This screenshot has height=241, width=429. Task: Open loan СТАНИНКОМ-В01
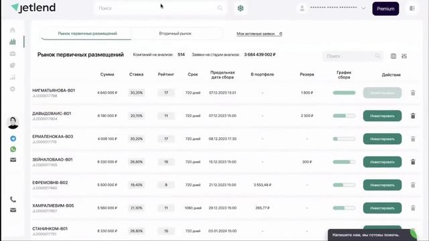pyautogui.click(x=50, y=229)
